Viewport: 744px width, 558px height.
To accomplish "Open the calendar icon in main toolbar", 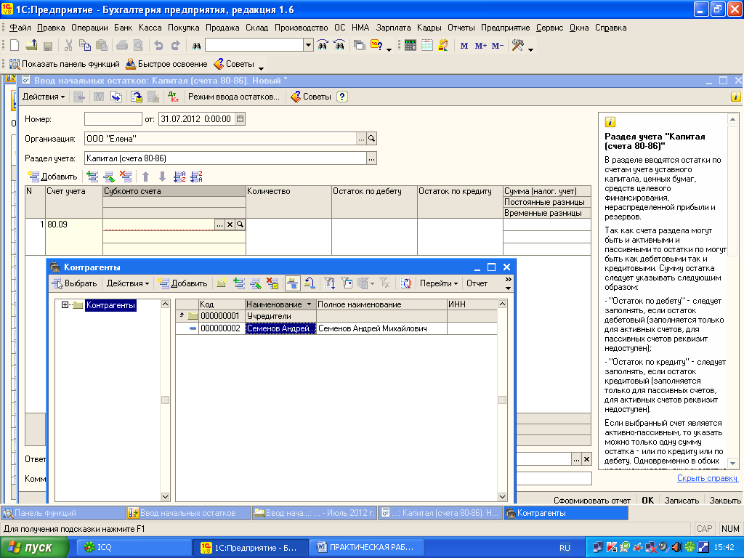I will coord(427,46).
